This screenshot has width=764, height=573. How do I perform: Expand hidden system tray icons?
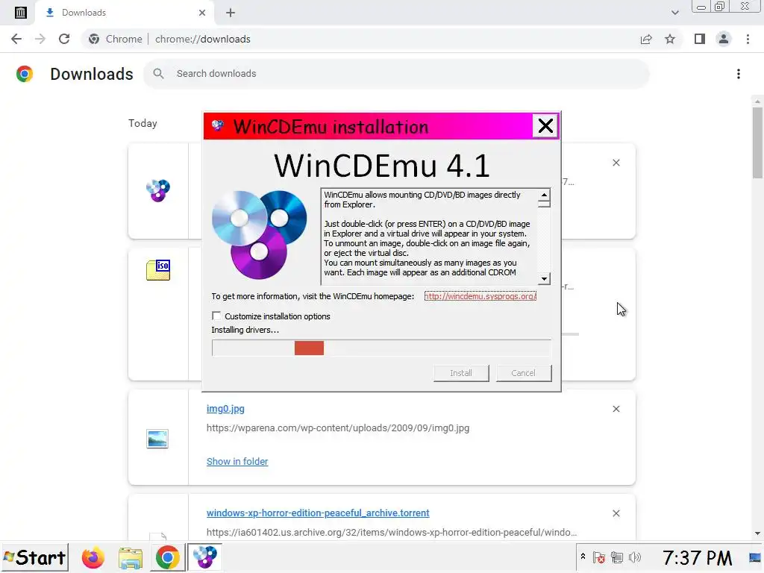coord(583,557)
